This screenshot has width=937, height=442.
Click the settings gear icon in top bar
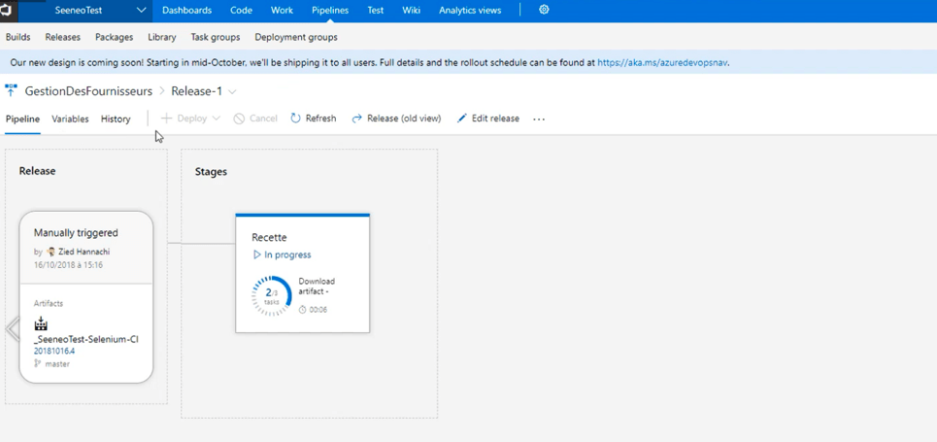[x=544, y=10]
